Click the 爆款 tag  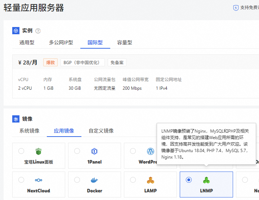click(x=50, y=62)
